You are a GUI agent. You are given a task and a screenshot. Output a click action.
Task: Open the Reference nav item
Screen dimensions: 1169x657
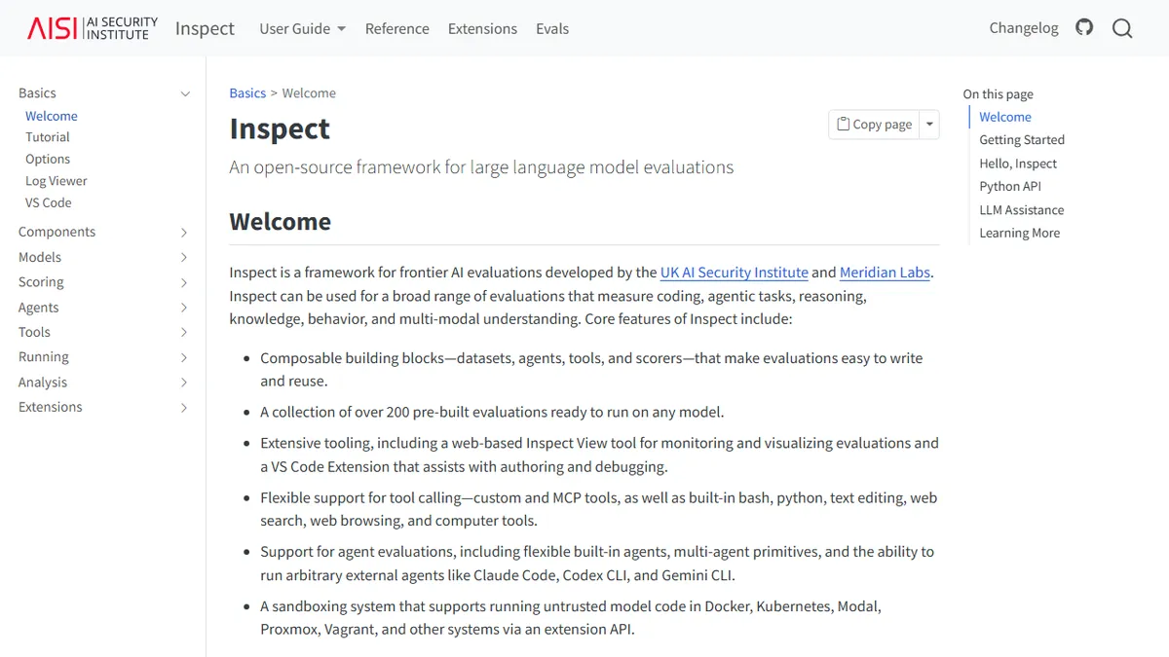tap(396, 28)
